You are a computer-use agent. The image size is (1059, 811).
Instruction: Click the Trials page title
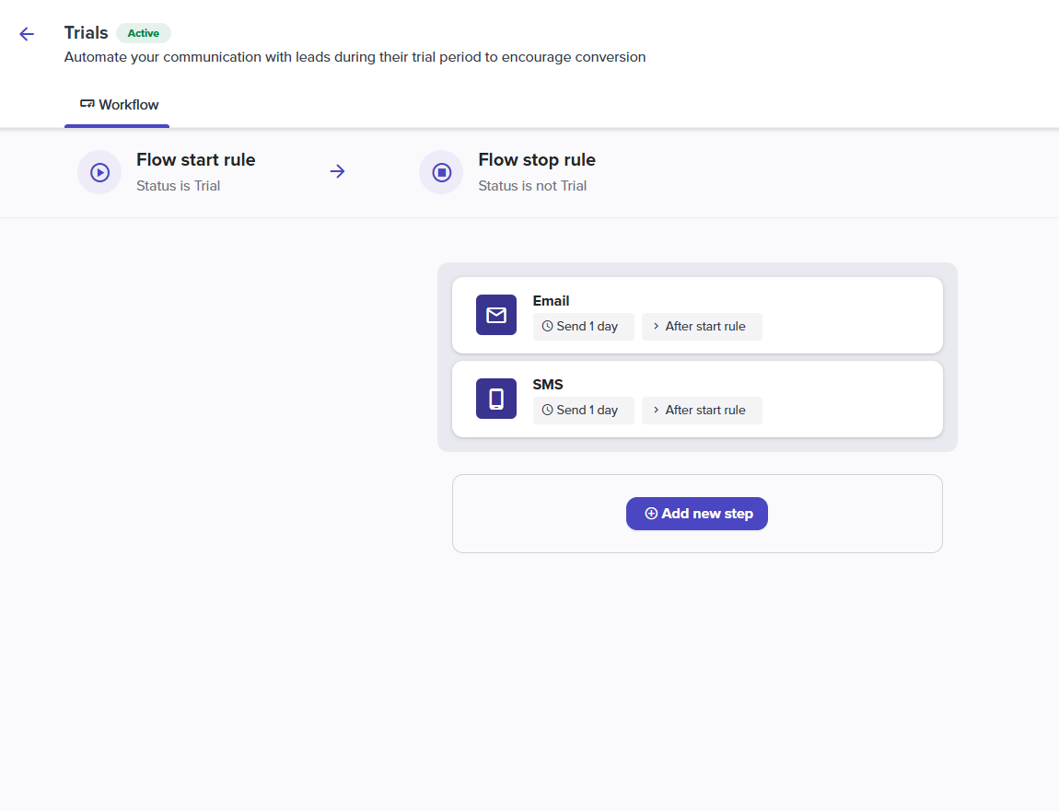[x=86, y=33]
